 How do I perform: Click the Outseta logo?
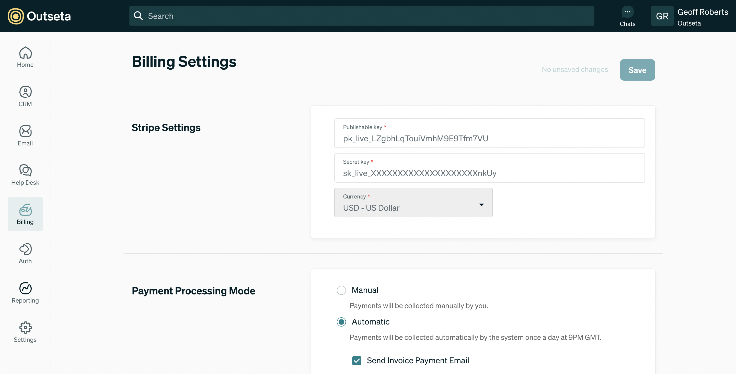pos(39,16)
